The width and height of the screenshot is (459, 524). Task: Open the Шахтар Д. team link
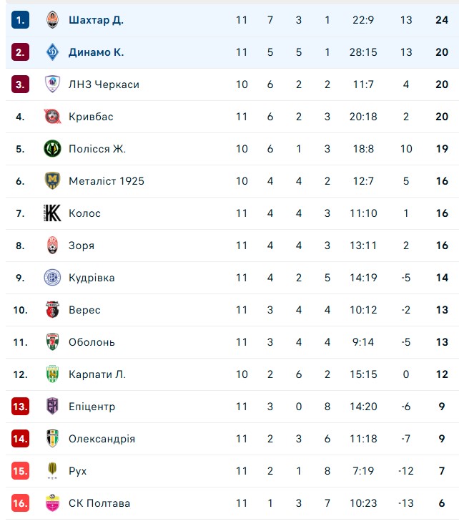96,20
